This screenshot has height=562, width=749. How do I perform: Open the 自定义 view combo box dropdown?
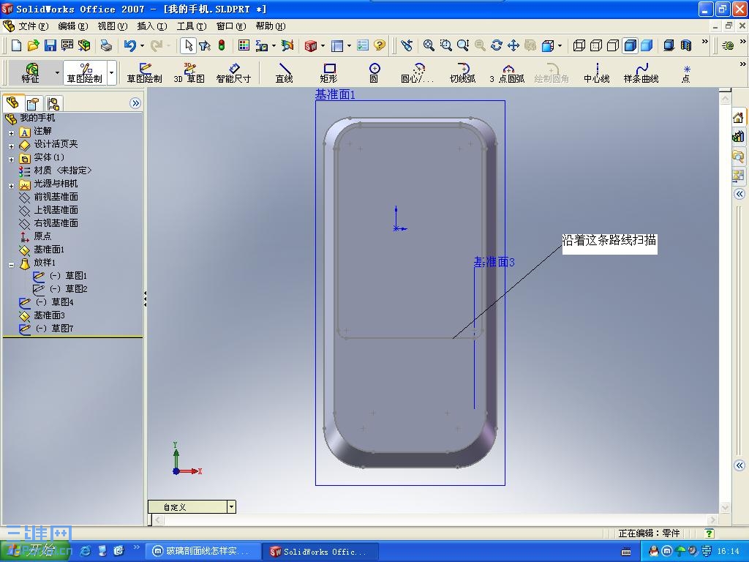231,507
